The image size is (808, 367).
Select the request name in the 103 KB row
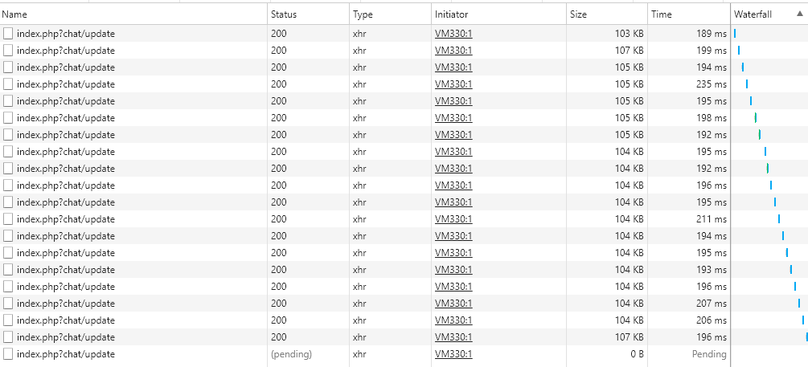[66, 34]
